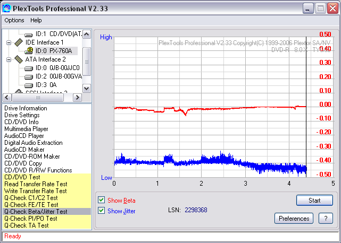The width and height of the screenshot is (341, 243).
Task: Close the PlexTools window
Action: 332,8
